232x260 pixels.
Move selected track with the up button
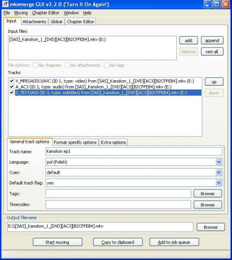214,82
